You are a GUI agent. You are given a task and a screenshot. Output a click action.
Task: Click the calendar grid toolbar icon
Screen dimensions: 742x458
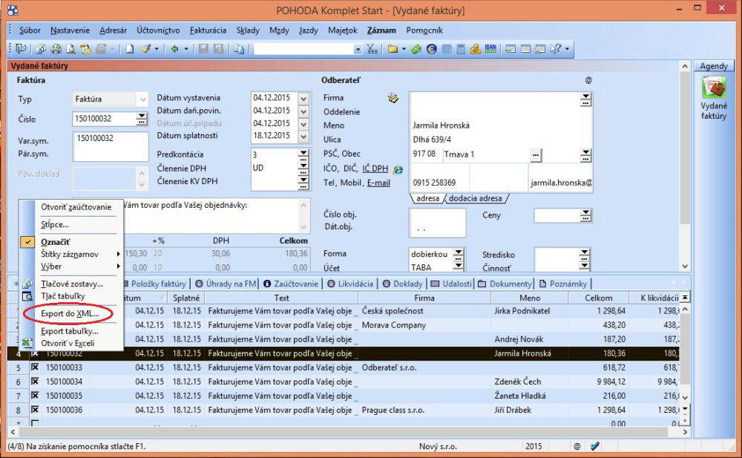point(446,49)
